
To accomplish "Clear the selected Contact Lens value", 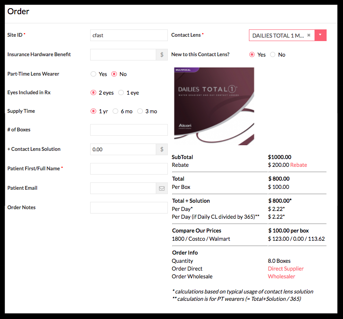I will pyautogui.click(x=308, y=35).
